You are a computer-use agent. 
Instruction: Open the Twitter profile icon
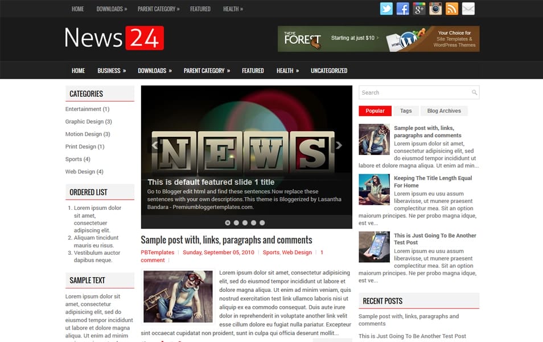[386, 9]
